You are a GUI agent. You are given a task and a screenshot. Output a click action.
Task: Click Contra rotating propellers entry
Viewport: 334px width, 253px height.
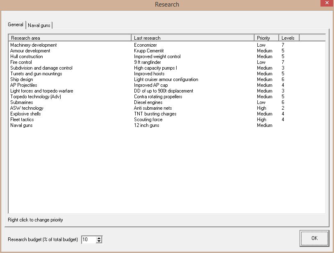point(158,97)
